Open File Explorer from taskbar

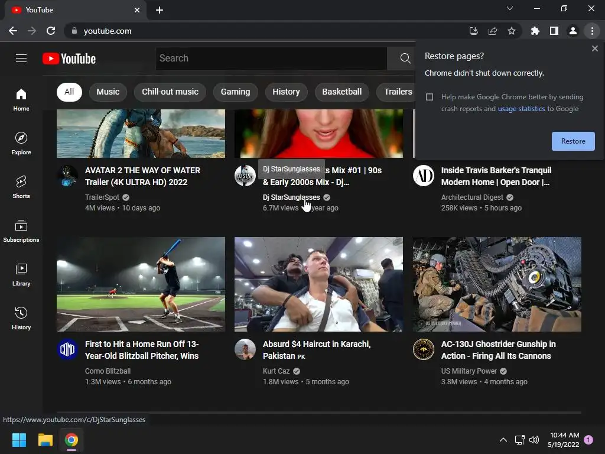point(45,440)
